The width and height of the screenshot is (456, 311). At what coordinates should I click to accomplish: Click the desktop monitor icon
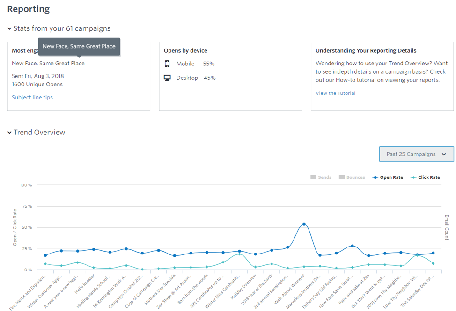coord(167,78)
